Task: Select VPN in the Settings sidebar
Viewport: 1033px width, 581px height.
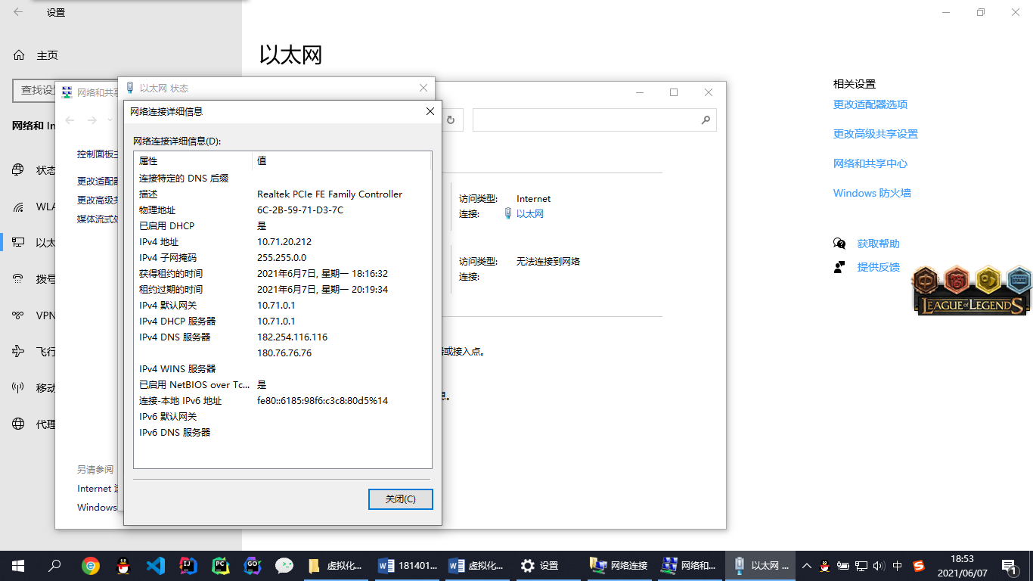Action: click(45, 315)
